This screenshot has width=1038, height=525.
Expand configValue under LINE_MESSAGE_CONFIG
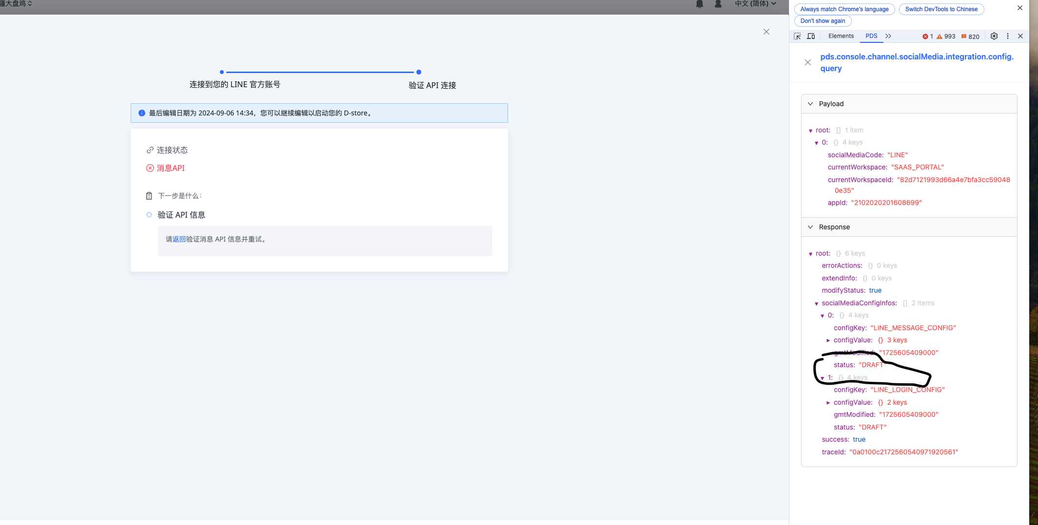click(x=828, y=340)
